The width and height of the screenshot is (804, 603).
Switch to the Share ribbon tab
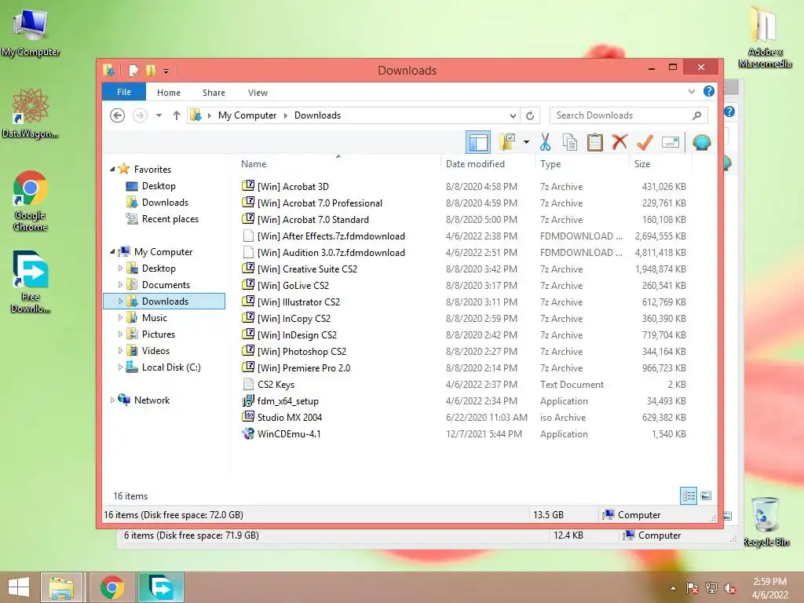pos(214,93)
